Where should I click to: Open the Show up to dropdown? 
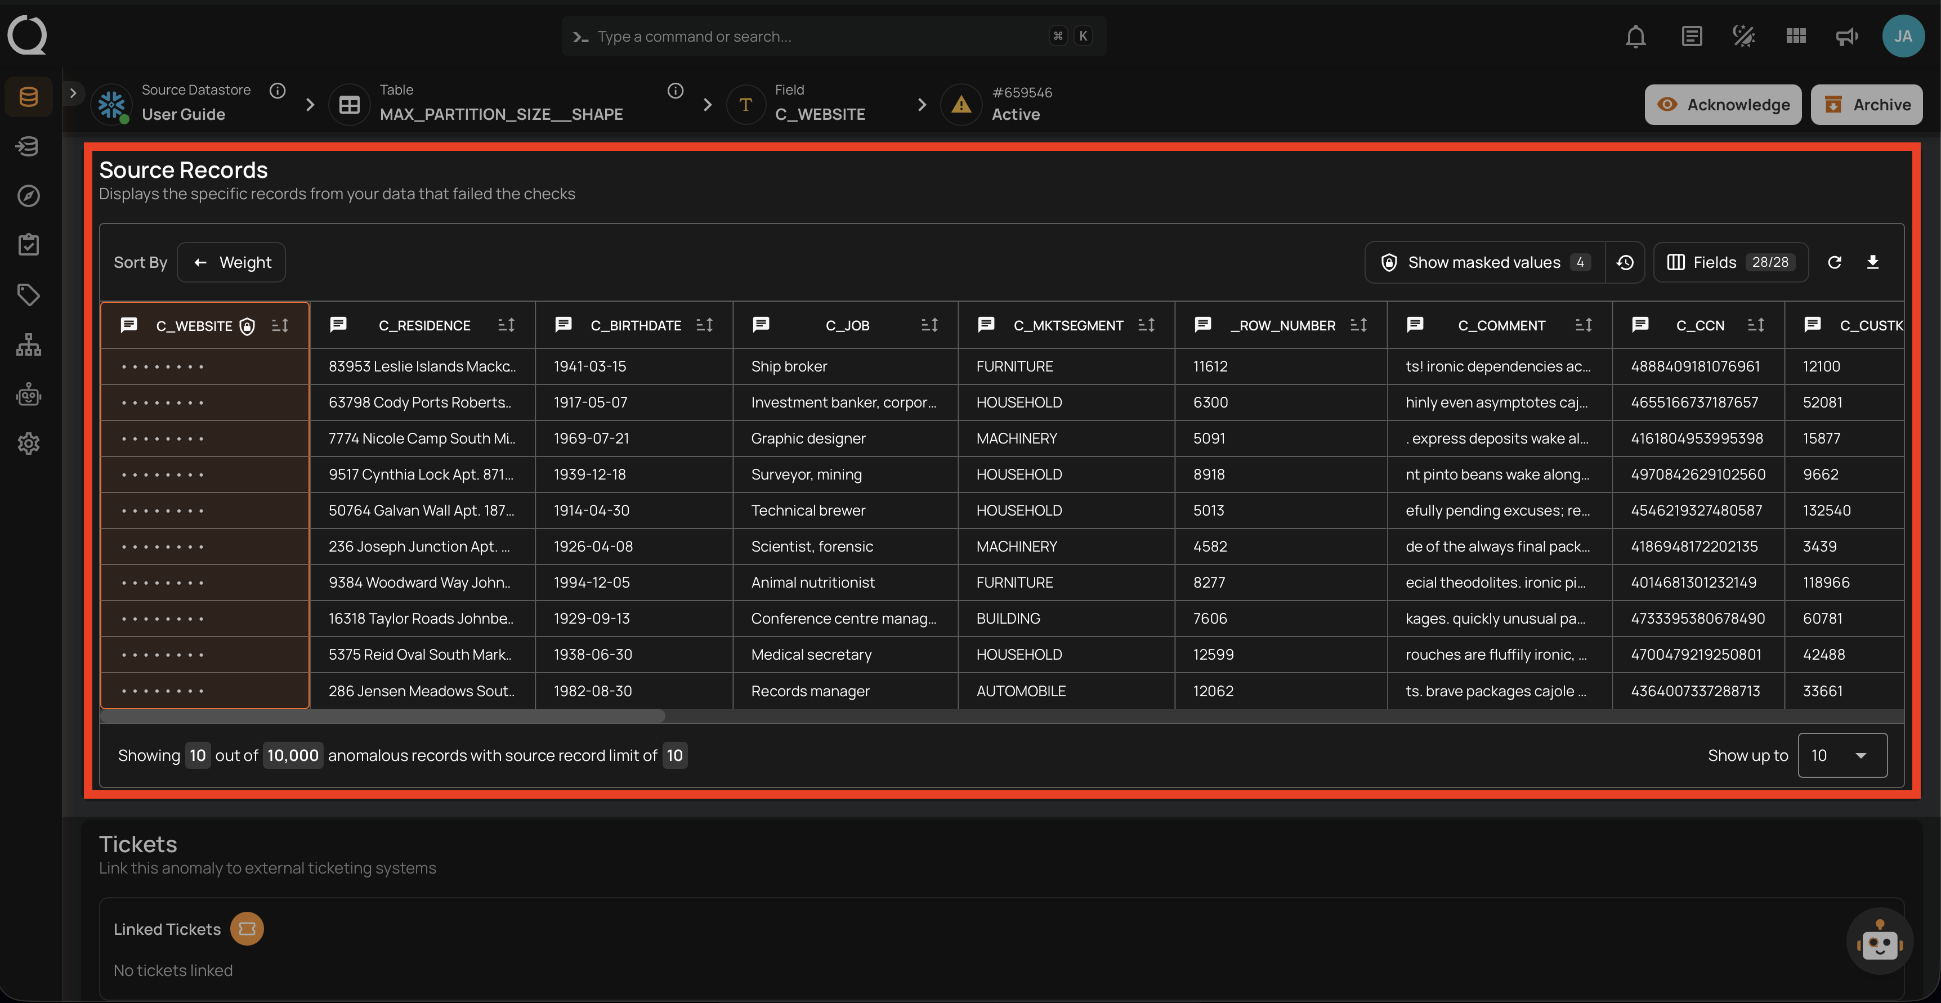point(1842,755)
